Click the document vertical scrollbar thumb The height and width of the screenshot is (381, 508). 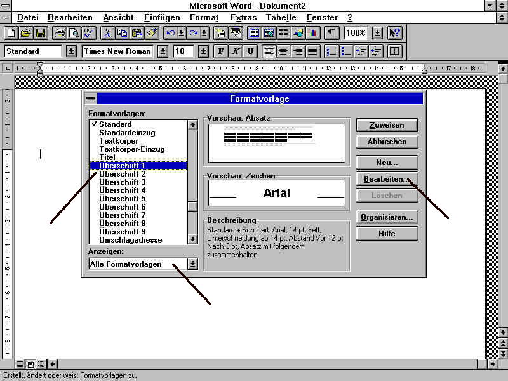click(x=503, y=79)
